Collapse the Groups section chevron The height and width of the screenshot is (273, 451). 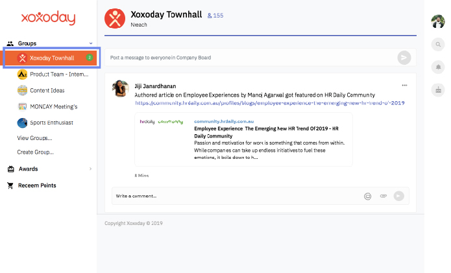pos(91,43)
